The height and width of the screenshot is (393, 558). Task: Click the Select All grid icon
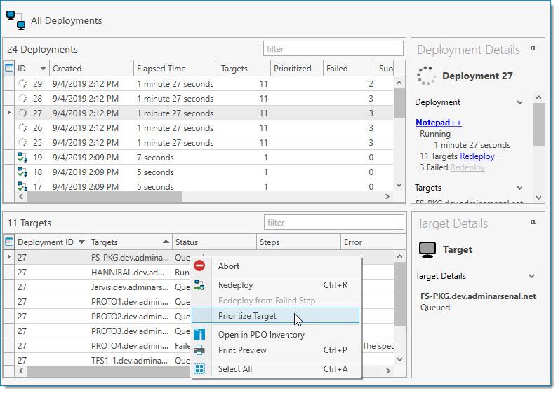[199, 369]
